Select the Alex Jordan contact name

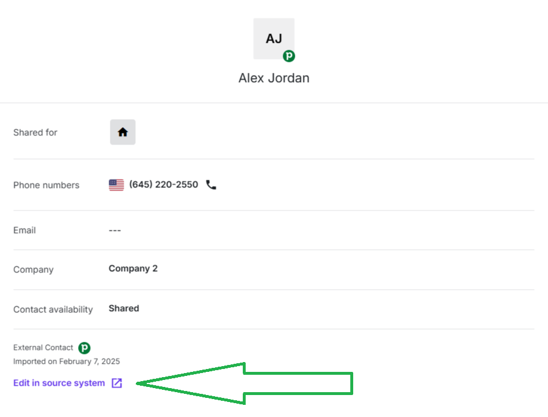273,78
